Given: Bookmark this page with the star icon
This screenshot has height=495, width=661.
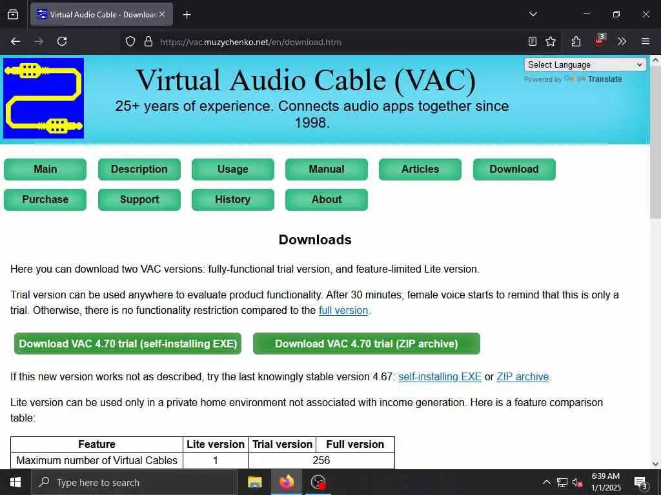Looking at the screenshot, I should point(551,41).
